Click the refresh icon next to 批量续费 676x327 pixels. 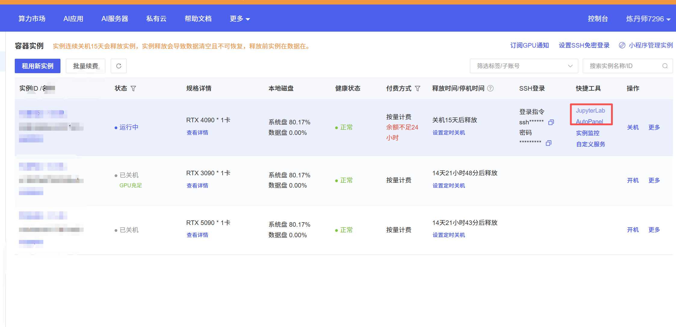pyautogui.click(x=119, y=66)
